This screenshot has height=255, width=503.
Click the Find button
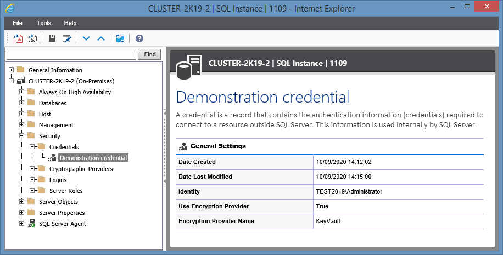click(x=150, y=54)
